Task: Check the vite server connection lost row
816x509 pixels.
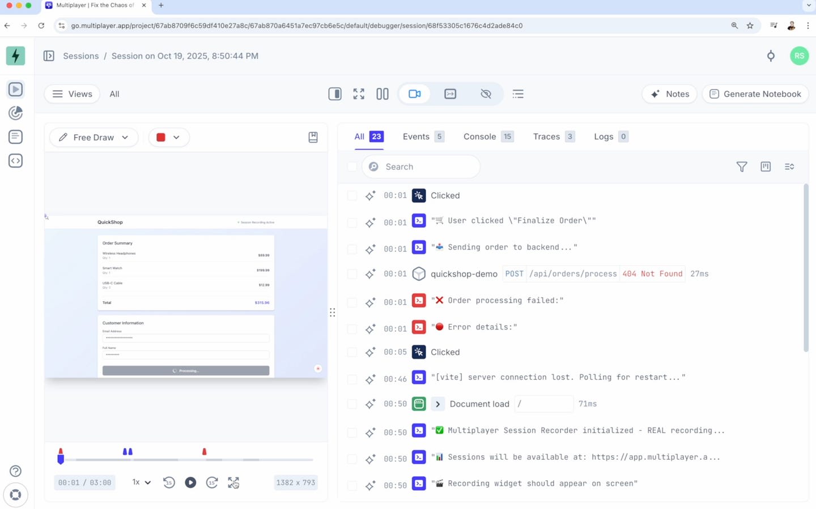Action: point(352,379)
